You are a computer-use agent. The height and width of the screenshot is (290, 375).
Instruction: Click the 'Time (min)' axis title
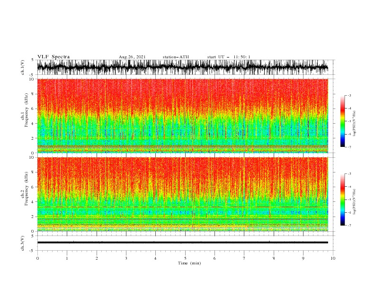[x=189, y=263]
